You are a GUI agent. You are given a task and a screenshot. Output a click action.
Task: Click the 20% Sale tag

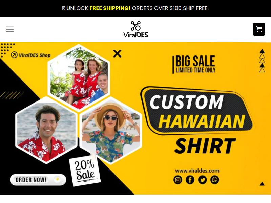[85, 170]
